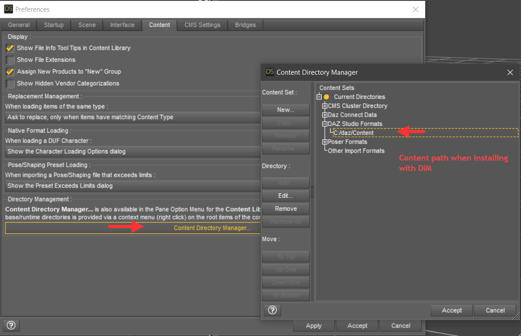The height and width of the screenshot is (336, 521).
Task: Select Daz Connect Data tree item
Action: click(x=352, y=115)
